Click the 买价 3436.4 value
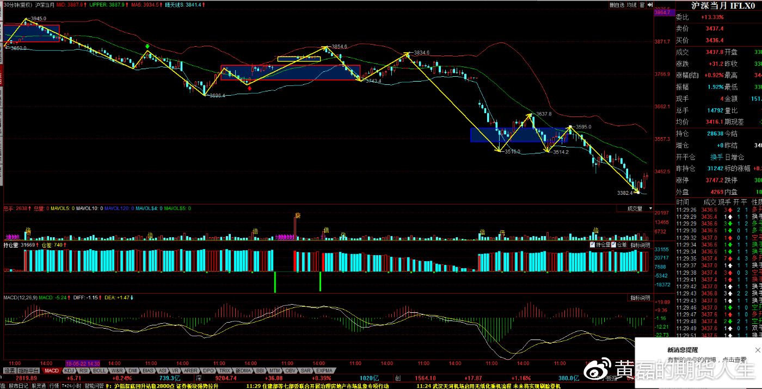The image size is (762, 389). [x=715, y=40]
